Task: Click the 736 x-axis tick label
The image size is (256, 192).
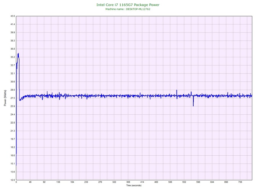Action: point(240,182)
